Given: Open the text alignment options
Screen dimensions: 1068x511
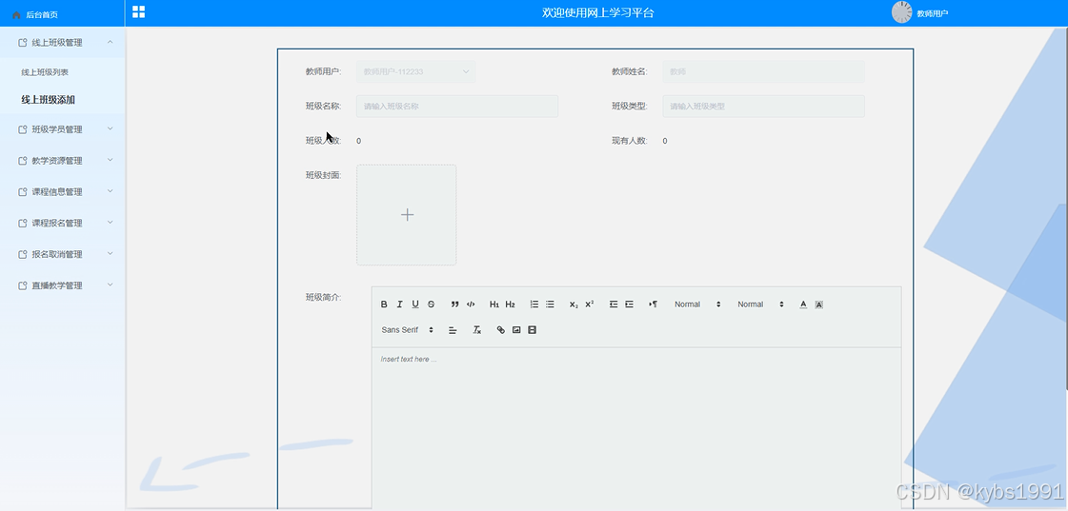Looking at the screenshot, I should (453, 330).
